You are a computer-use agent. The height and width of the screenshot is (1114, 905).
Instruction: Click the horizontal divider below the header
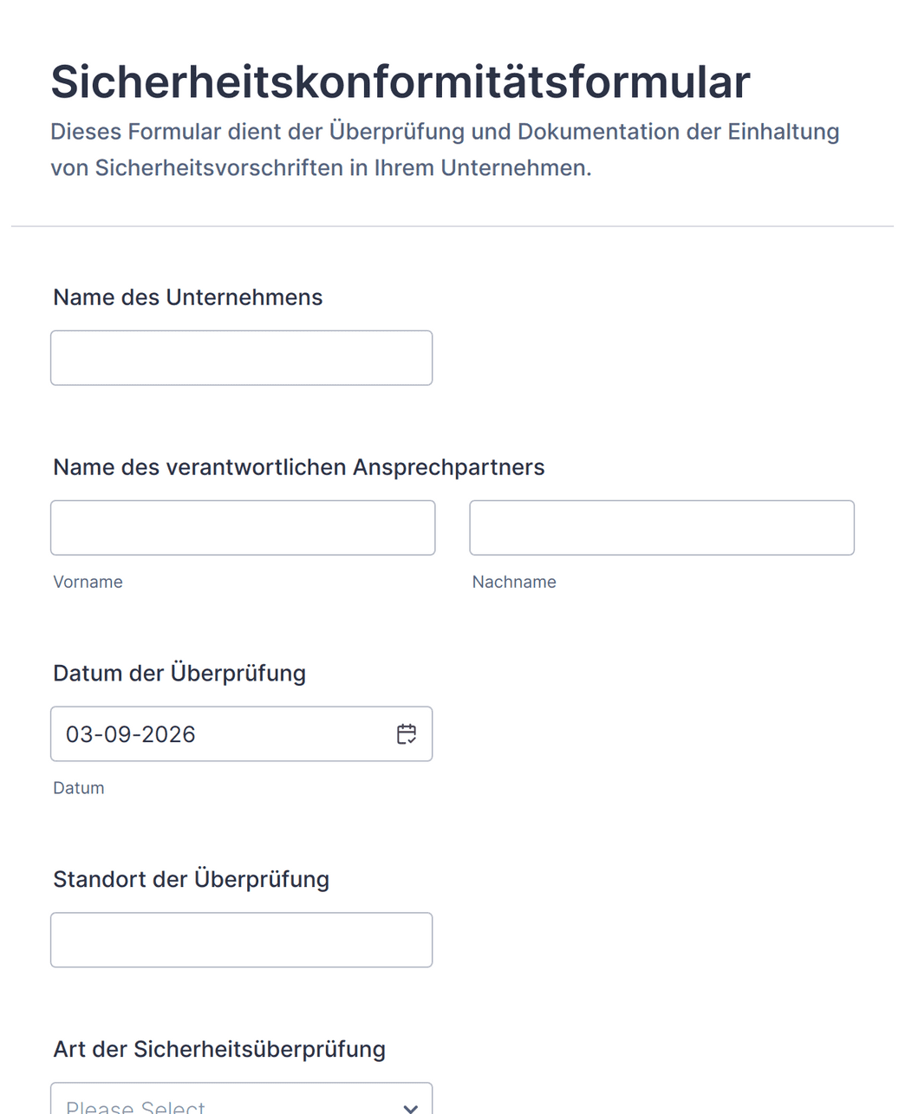452,226
